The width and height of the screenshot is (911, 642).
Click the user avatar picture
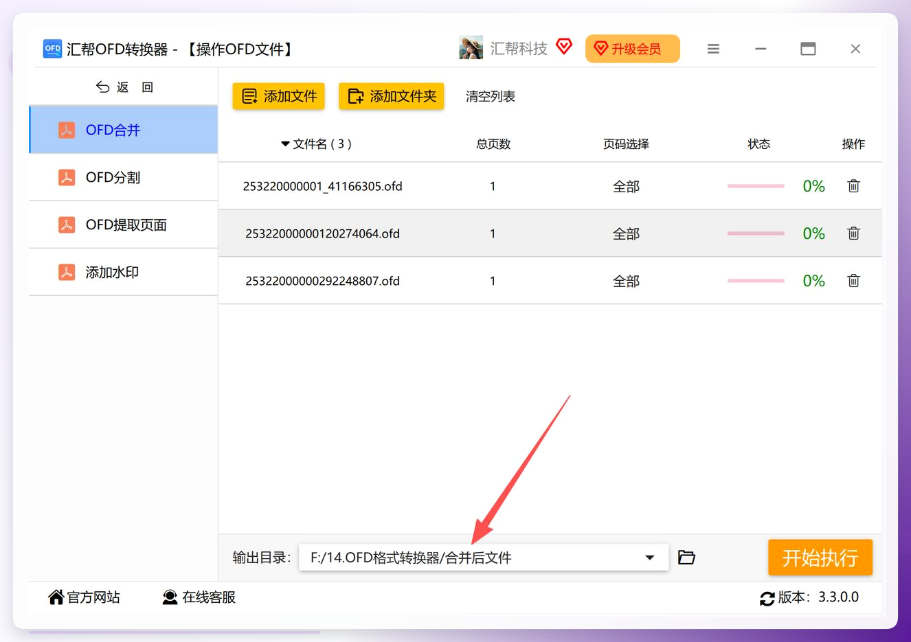coord(471,48)
